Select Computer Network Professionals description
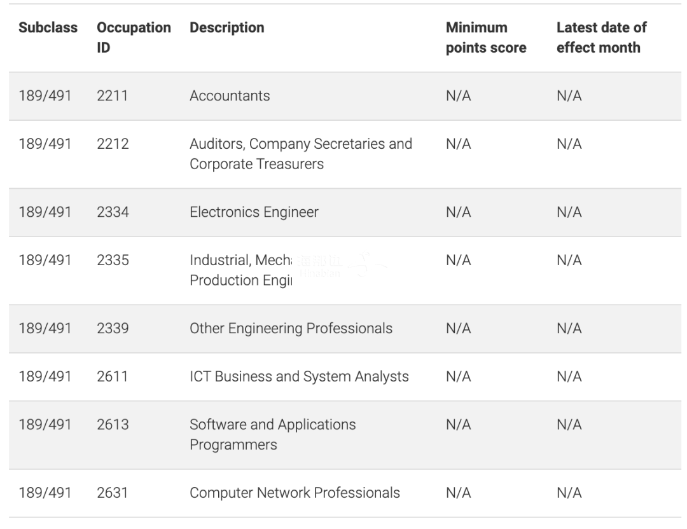The image size is (687, 529). point(295,493)
